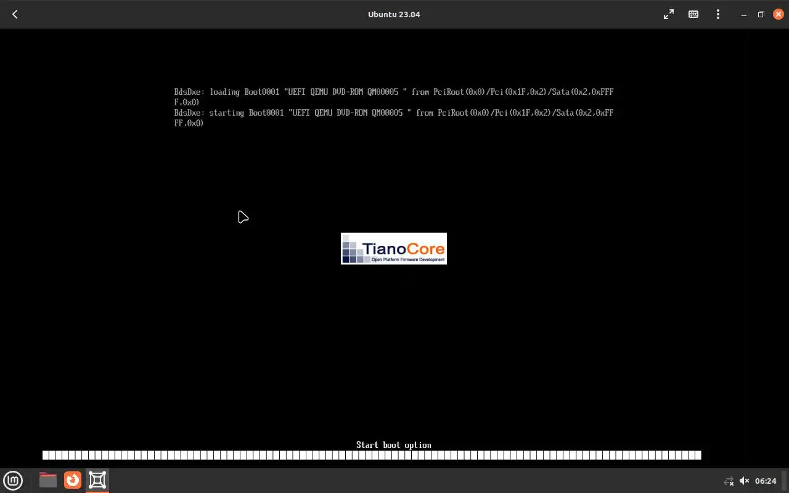The image size is (789, 493).
Task: Select the Boxes app taskbar icon
Action: click(97, 480)
